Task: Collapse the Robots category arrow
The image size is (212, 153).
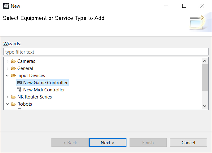Action: [x=7, y=104]
